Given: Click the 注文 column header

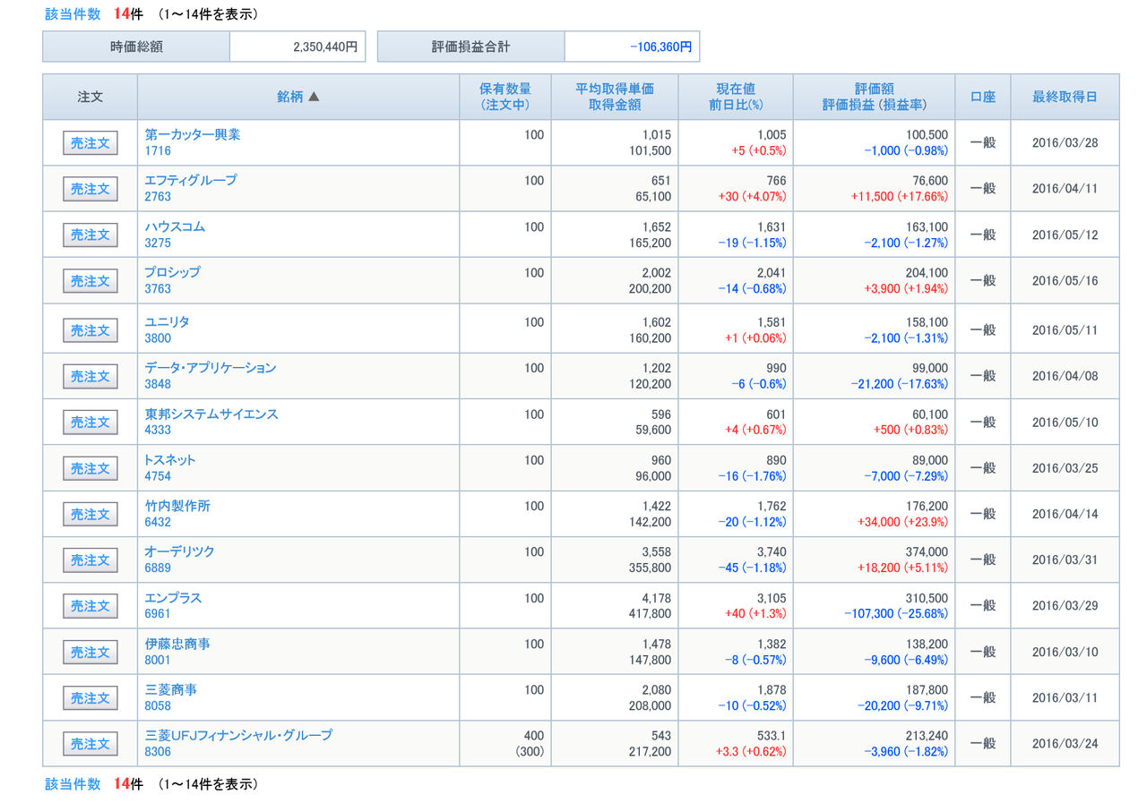Looking at the screenshot, I should coord(90,97).
